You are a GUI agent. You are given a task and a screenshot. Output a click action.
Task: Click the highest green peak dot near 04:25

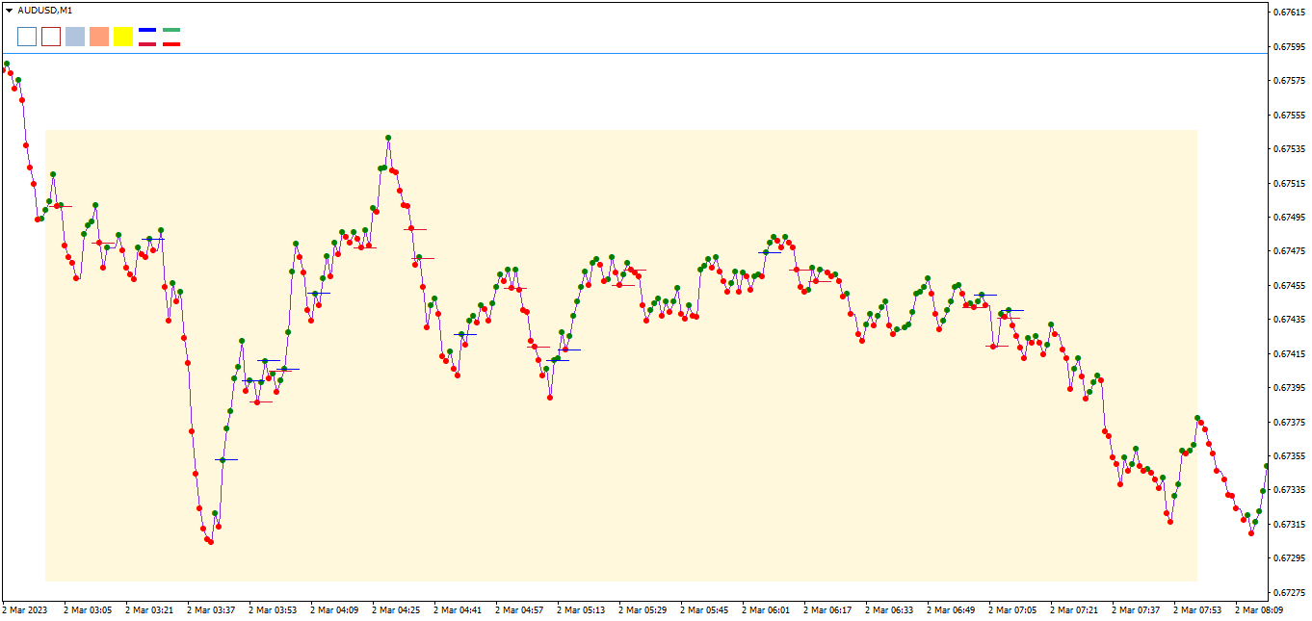(388, 138)
